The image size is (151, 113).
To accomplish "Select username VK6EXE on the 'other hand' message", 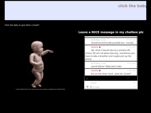I will 95,71.
